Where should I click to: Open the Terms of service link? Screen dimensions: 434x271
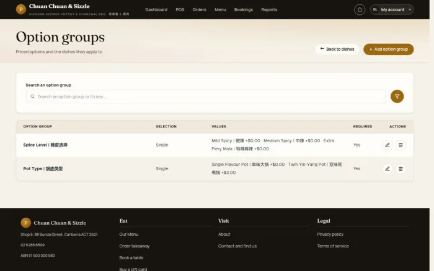(333, 246)
